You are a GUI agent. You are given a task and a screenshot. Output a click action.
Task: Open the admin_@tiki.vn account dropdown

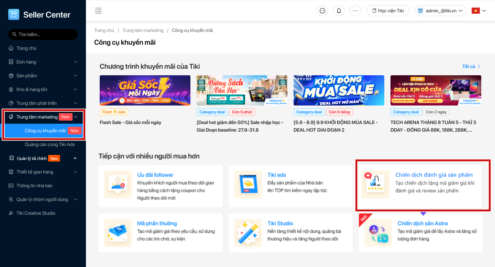[440, 11]
